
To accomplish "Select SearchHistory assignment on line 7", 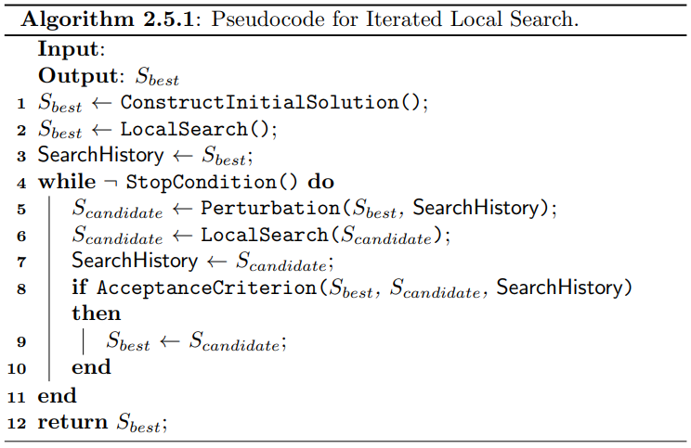I will (x=135, y=261).
